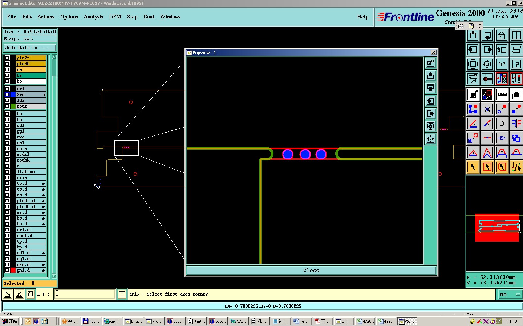Select layer name pln3b.d
The image size is (523, 326).
[31, 206]
